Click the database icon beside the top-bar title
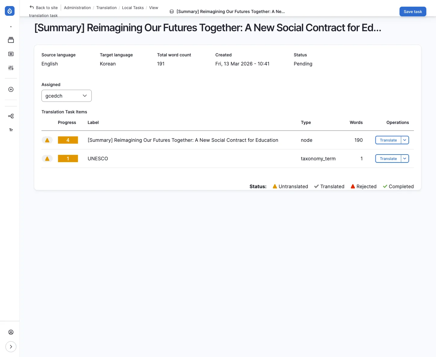This screenshot has width=436, height=357. 172,12
